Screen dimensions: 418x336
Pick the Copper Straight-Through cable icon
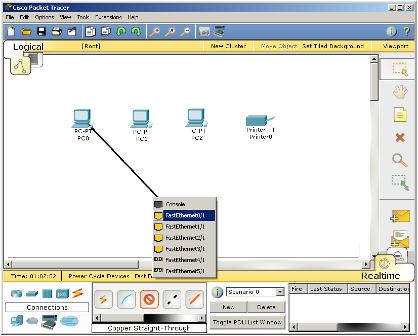tap(149, 300)
